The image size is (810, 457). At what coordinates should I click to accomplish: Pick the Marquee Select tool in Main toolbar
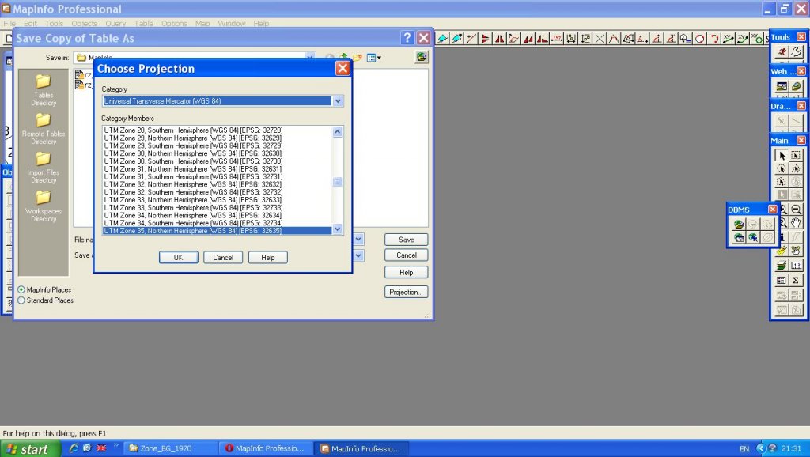(796, 156)
